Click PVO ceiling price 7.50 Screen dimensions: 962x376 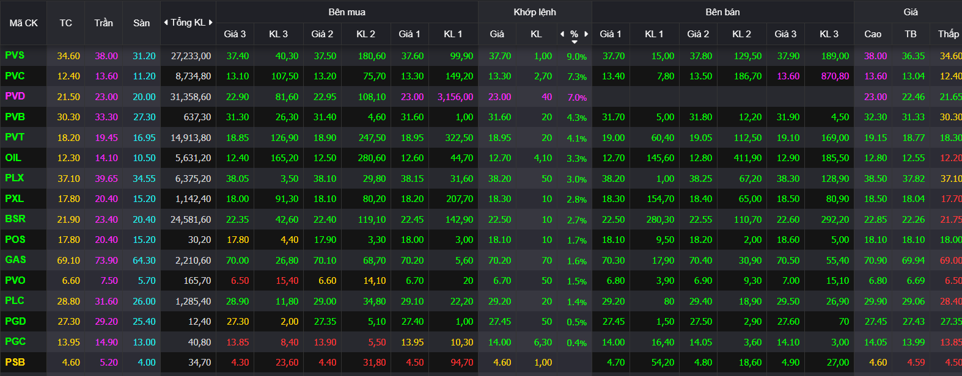point(109,281)
